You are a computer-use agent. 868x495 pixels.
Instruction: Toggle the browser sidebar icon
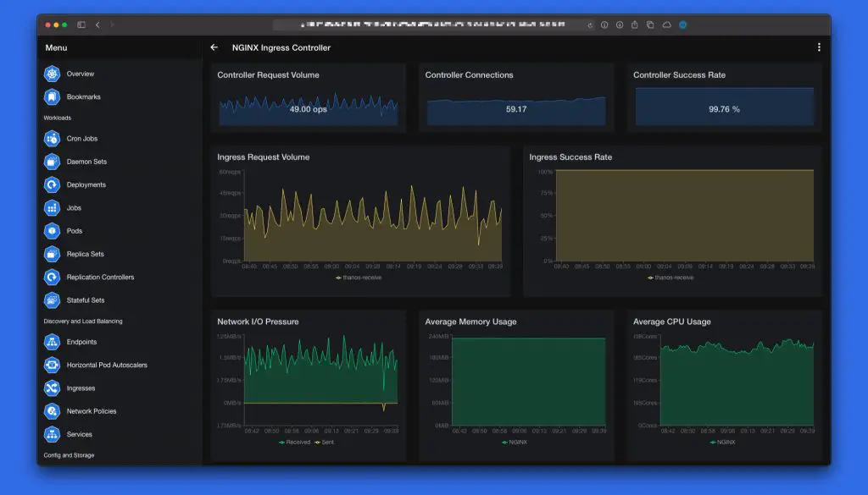[x=81, y=25]
